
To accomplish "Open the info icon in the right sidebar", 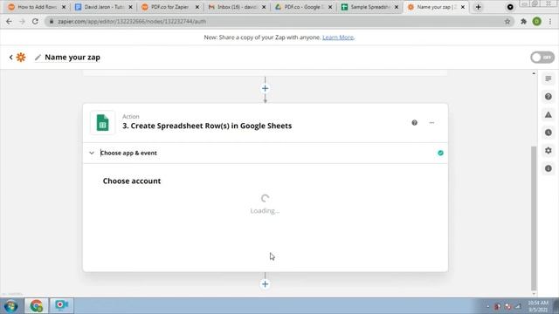I will pyautogui.click(x=549, y=168).
